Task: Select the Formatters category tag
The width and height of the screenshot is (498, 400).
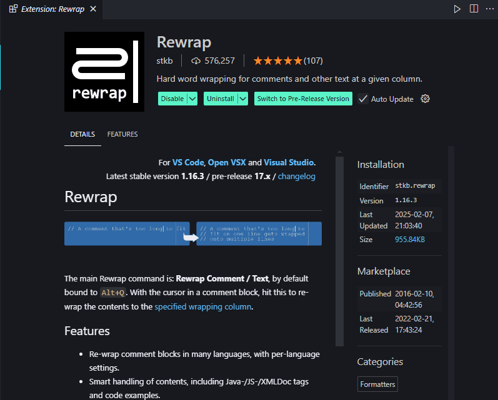Action: click(377, 384)
